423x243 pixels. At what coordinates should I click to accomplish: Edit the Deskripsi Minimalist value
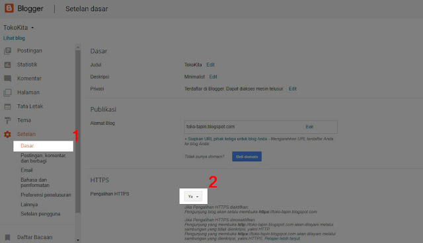(213, 77)
